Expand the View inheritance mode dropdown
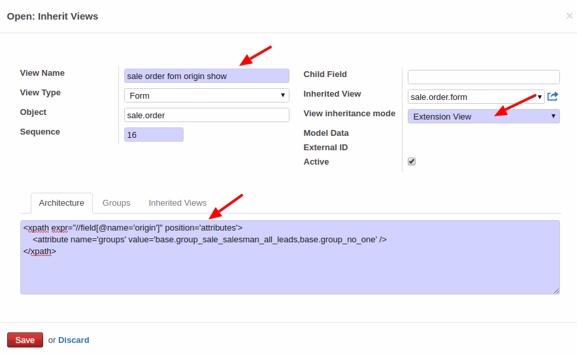Image resolution: width=577 pixels, height=354 pixels. pyautogui.click(x=484, y=116)
